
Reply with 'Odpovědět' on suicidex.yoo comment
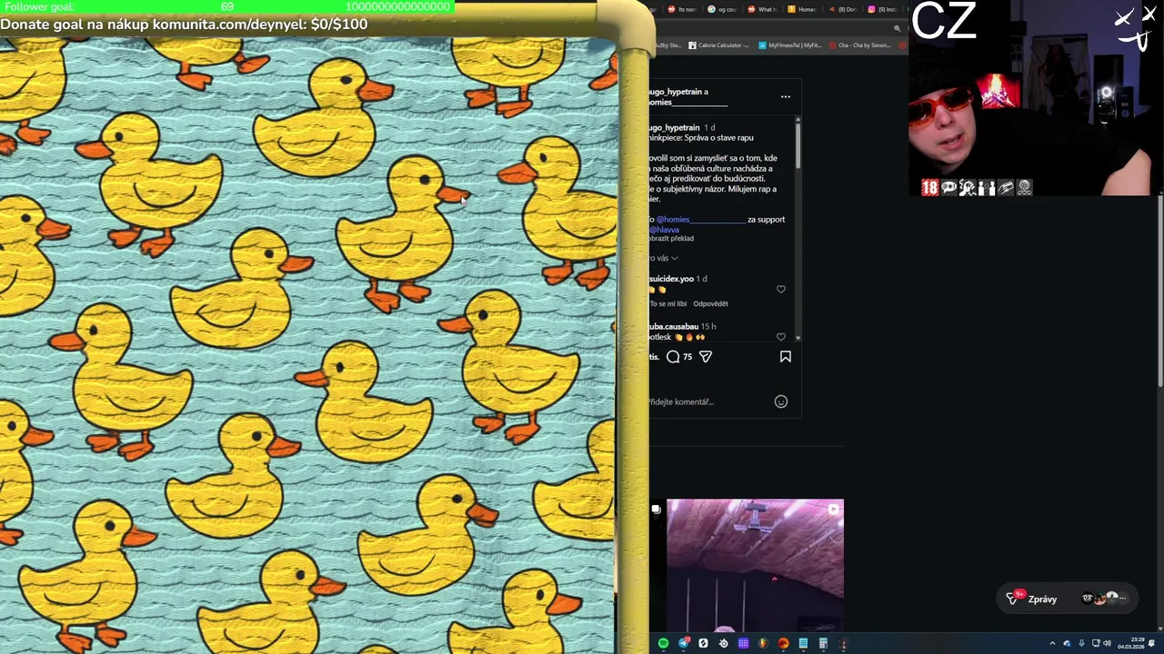click(711, 303)
